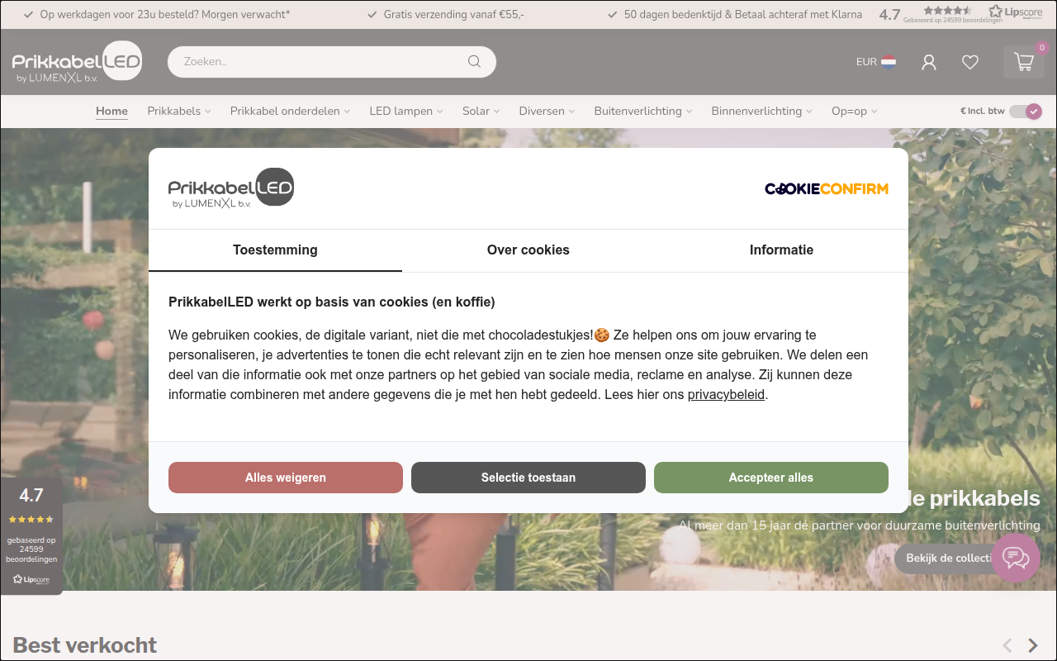
Task: Click the Lipscore logo in top bar
Action: 1016,12
